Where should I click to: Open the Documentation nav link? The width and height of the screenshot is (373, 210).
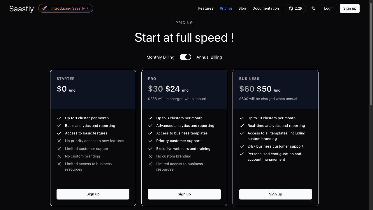coord(266,8)
